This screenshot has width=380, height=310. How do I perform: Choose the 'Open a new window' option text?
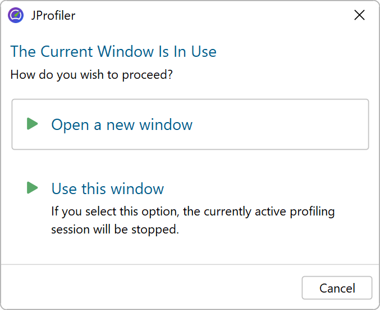(122, 124)
